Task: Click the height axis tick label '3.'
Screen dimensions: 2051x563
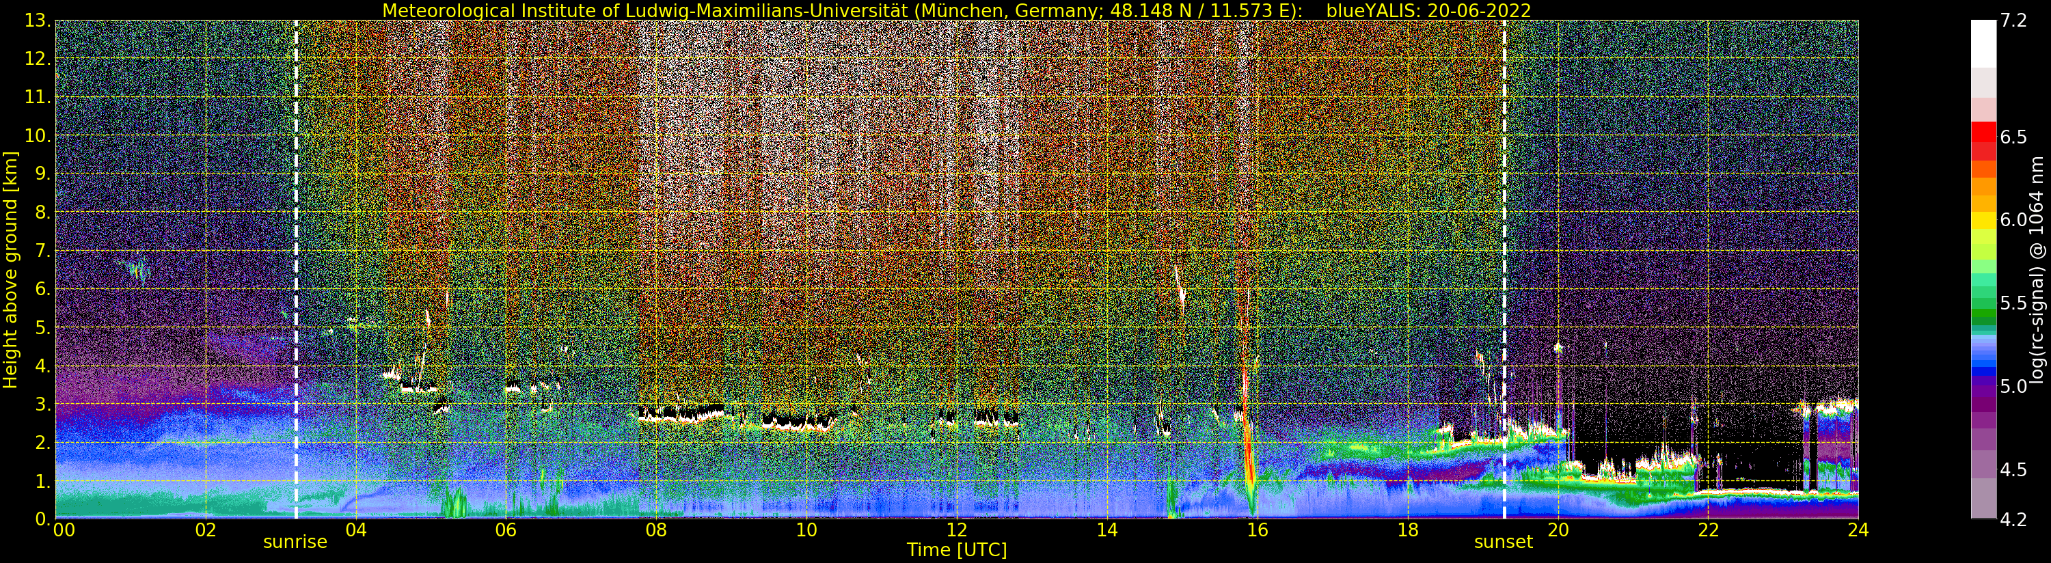Action: coord(42,404)
